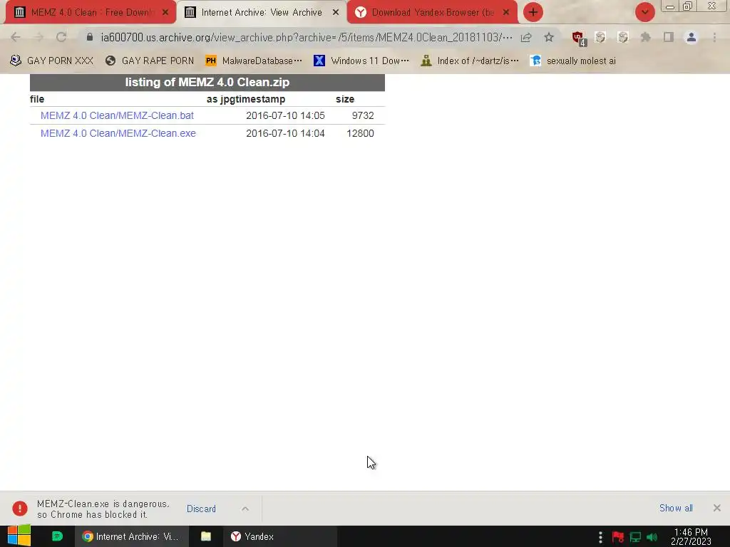Discard the blocked MEMZ-Clean.exe download
This screenshot has width=730, height=547.
pyautogui.click(x=201, y=509)
